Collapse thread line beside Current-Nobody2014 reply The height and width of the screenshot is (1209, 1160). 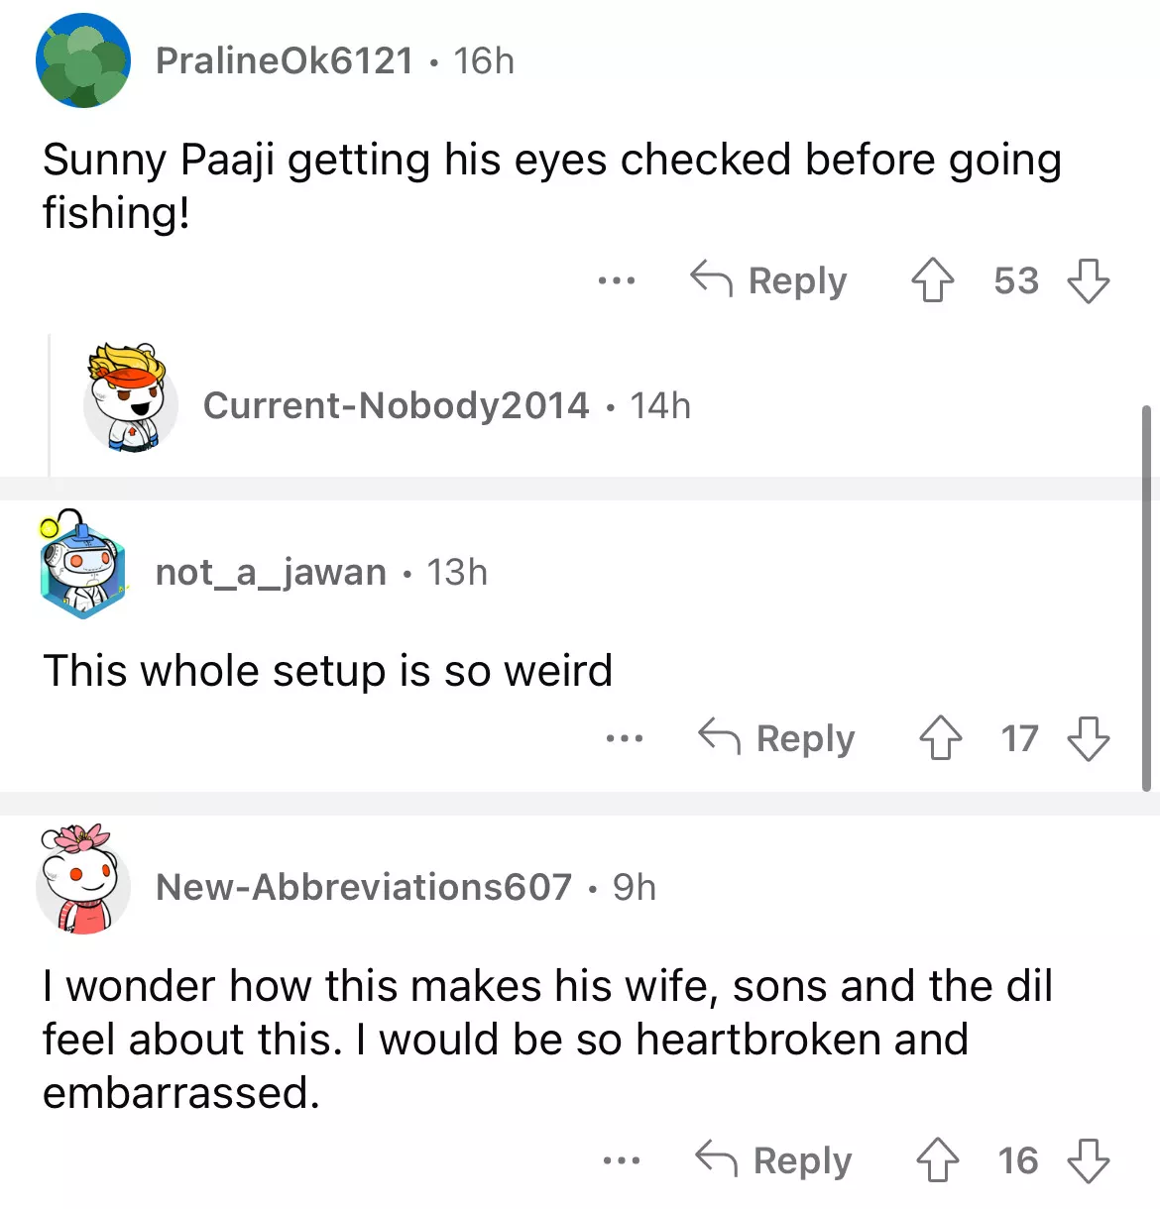[x=50, y=405]
